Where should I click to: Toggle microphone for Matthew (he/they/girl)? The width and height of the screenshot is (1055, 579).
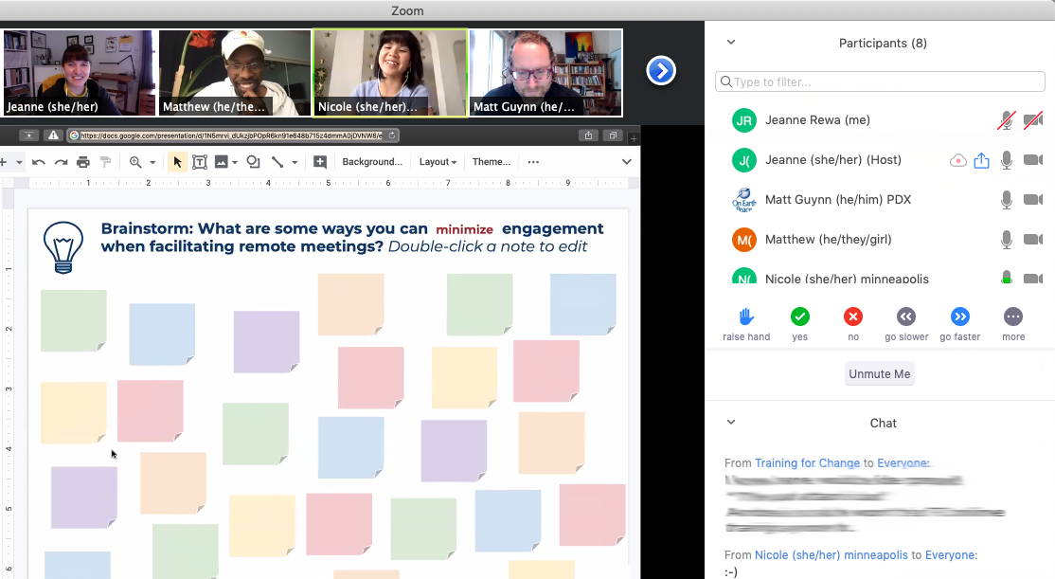click(x=1007, y=240)
